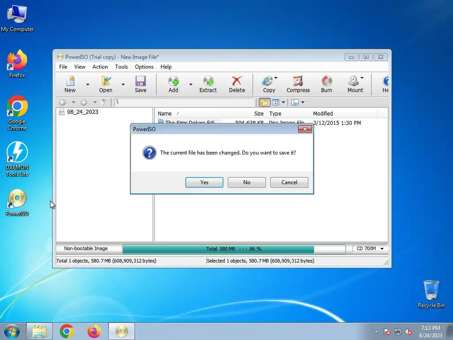The image size is (453, 340).
Task: Click the path address input field
Action: (184, 102)
